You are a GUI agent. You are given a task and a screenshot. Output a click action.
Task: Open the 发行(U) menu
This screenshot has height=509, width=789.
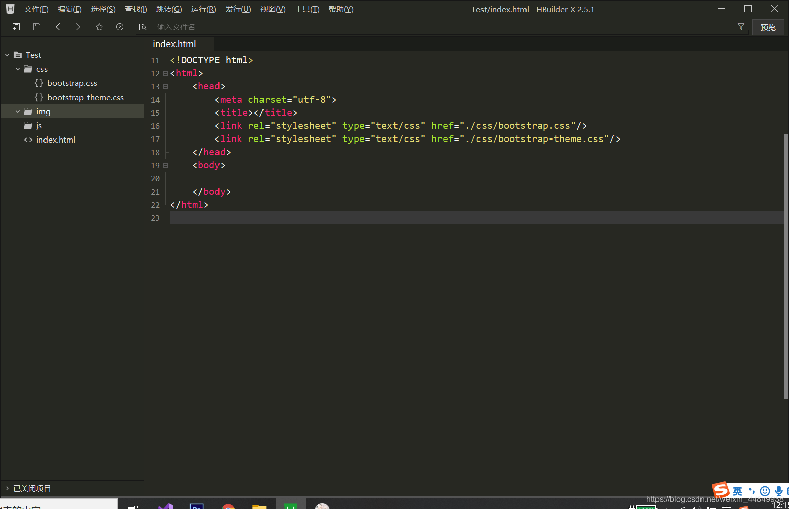238,9
